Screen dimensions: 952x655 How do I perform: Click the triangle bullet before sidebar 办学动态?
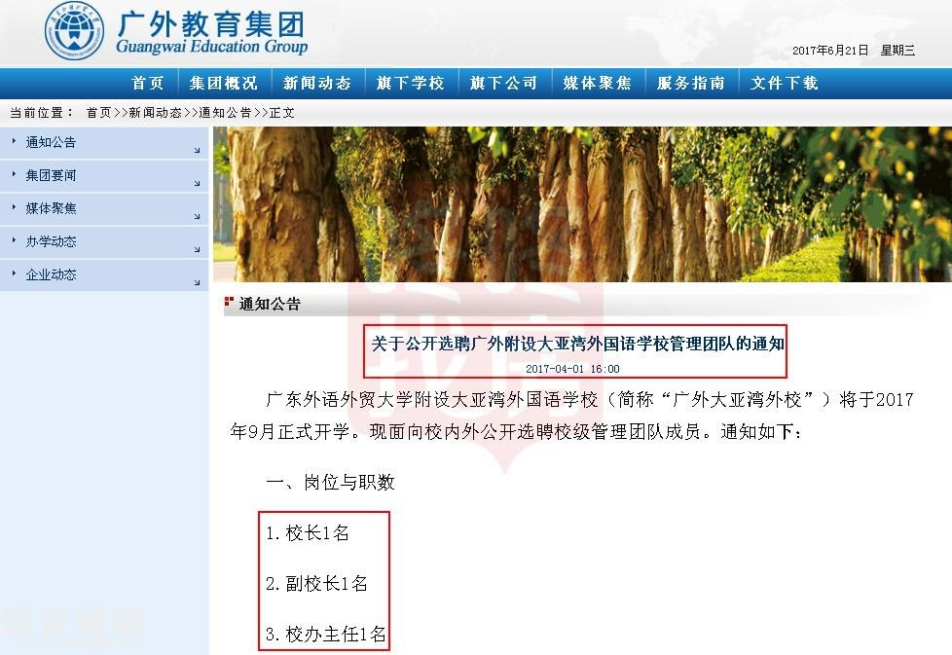[14, 240]
